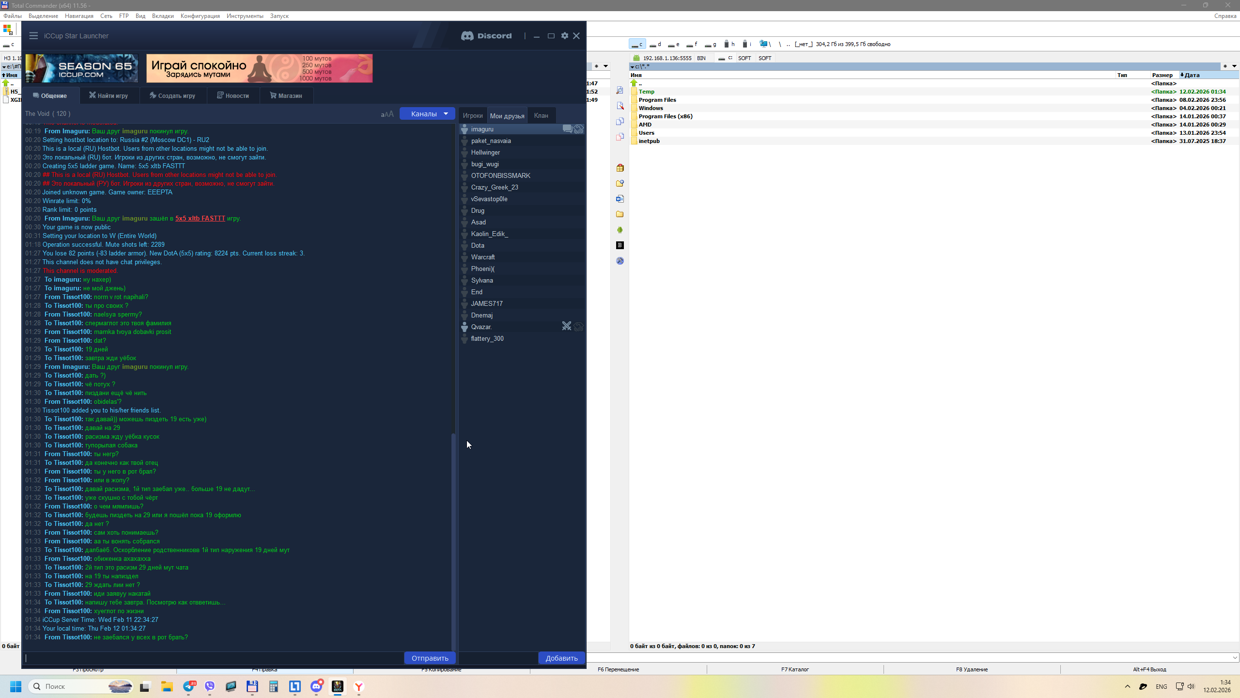1240x698 pixels.
Task: Click the file view magnifier icon in the vertical toolbar
Action: [x=620, y=91]
